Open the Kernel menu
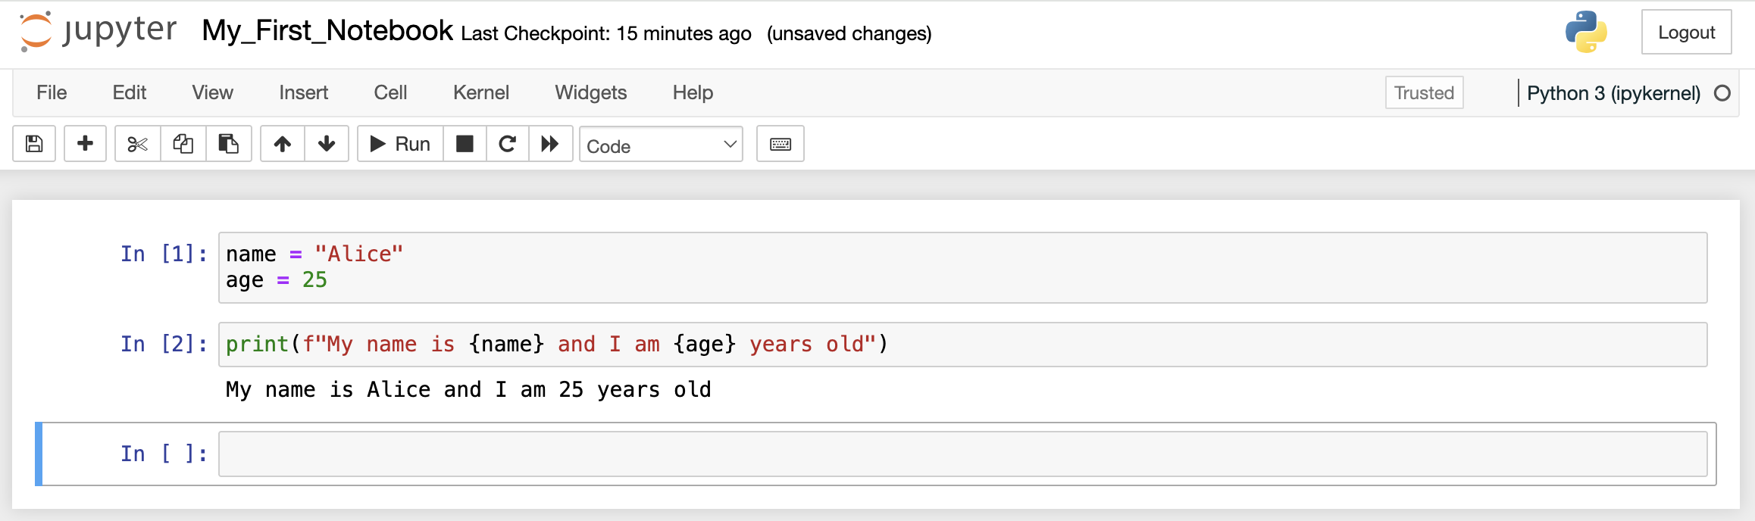 coord(480,92)
